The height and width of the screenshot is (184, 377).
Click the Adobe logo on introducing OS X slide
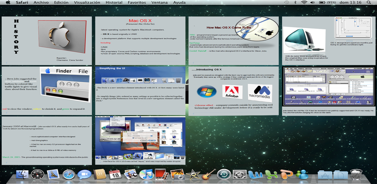point(232,92)
